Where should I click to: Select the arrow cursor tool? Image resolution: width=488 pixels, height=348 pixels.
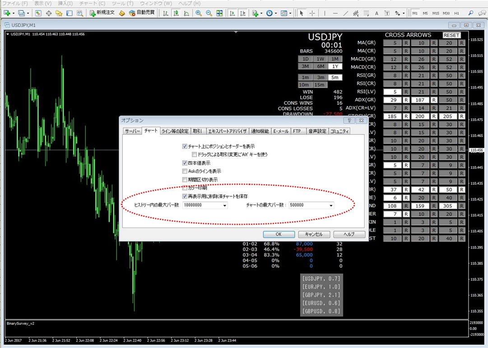[301, 13]
